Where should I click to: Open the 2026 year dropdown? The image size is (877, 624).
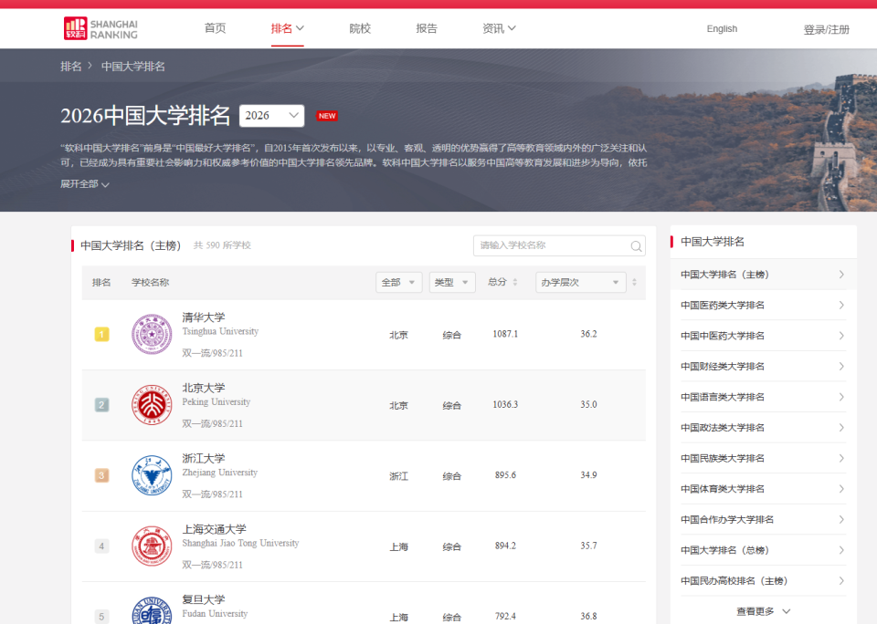click(272, 116)
